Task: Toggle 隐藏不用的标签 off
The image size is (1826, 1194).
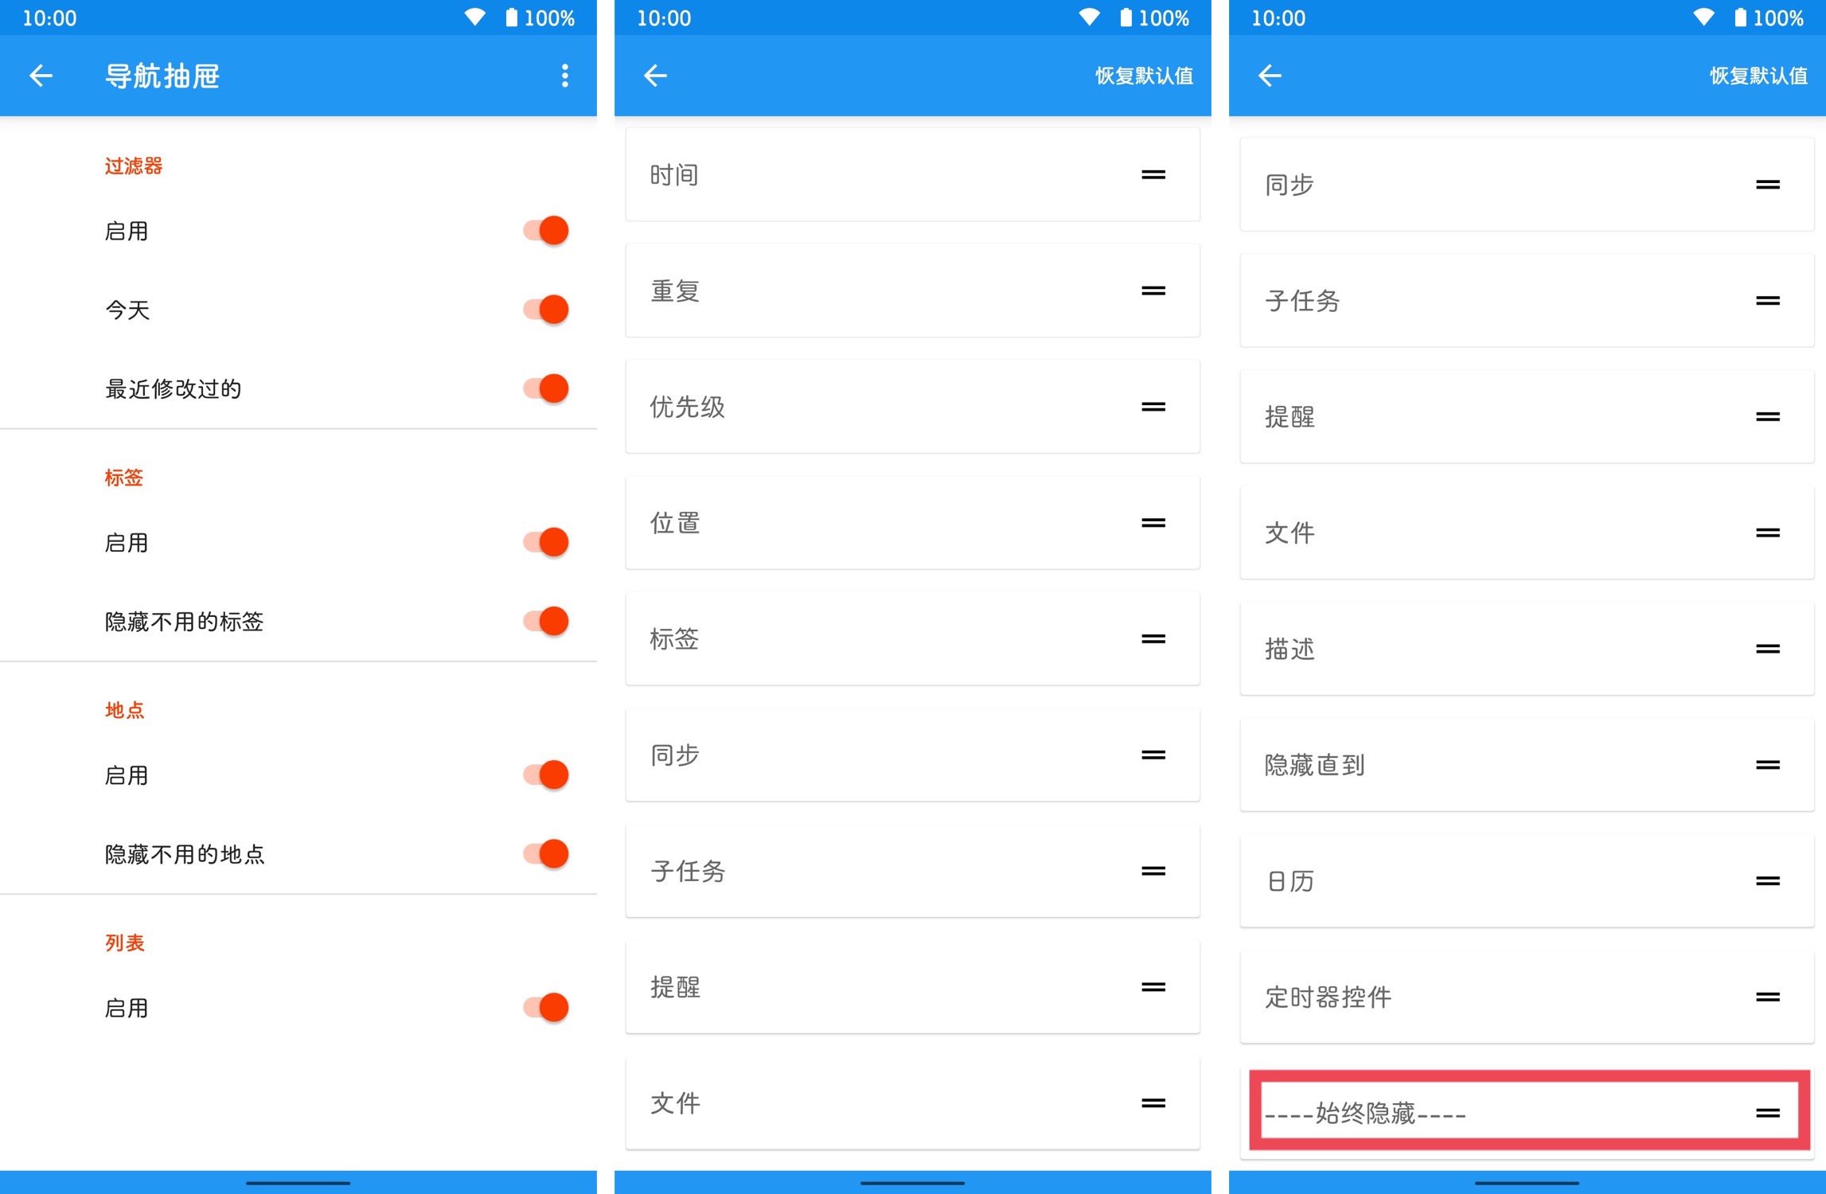Action: coord(546,621)
